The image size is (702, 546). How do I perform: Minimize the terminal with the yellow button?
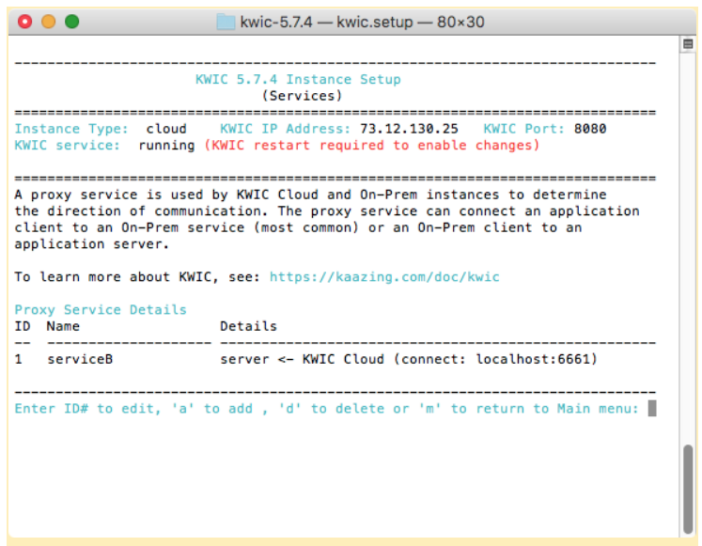coord(48,22)
